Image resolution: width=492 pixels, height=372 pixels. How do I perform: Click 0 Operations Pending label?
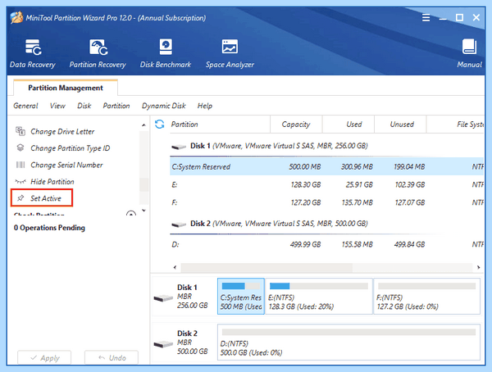49,228
